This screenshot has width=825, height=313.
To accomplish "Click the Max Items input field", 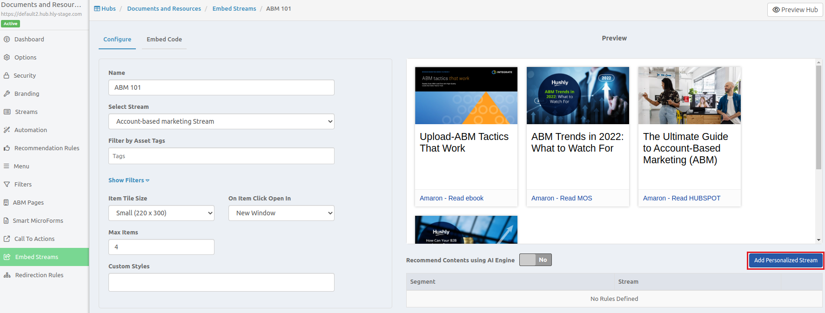I will 161,247.
